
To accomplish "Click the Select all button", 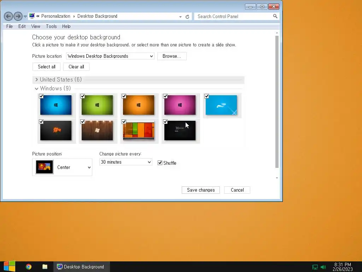I will (46, 67).
